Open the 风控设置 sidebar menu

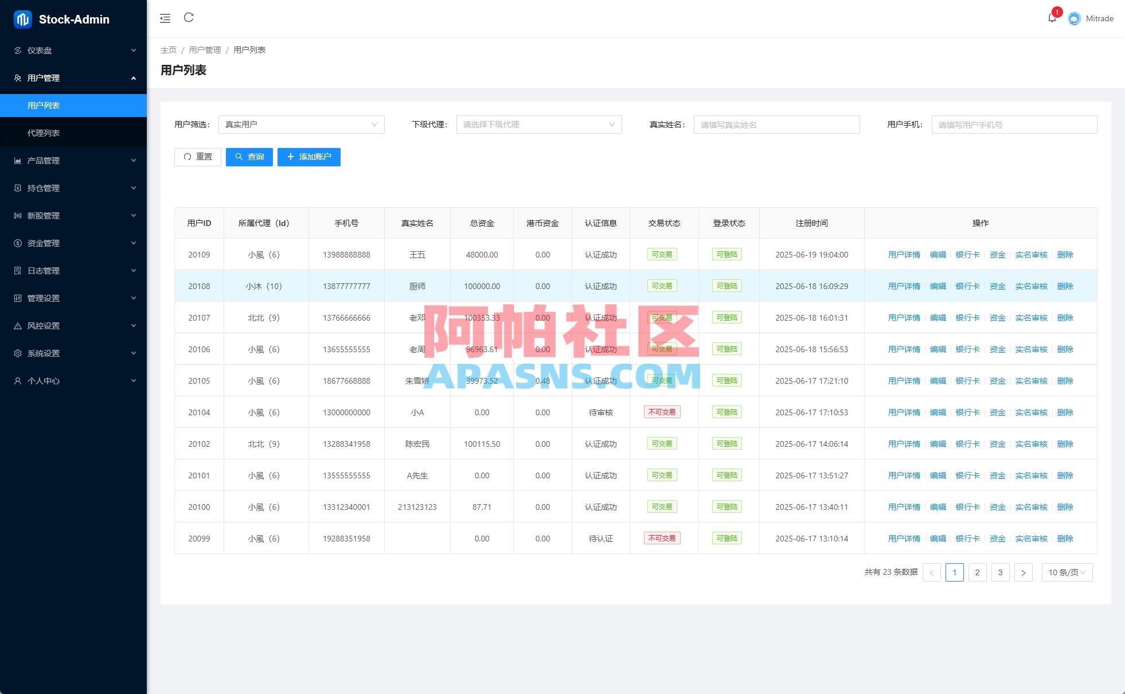click(x=73, y=326)
